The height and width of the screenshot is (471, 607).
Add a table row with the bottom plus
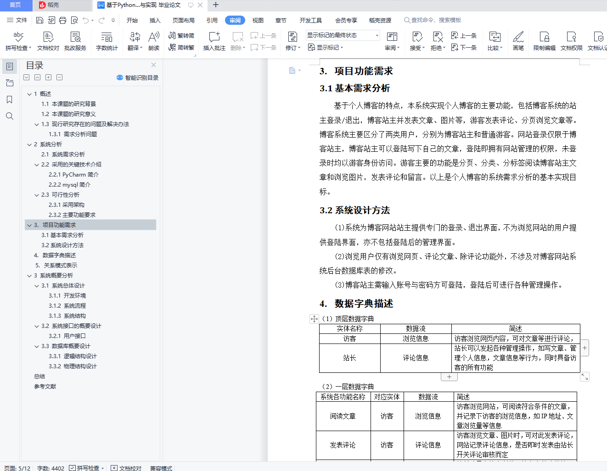(449, 377)
